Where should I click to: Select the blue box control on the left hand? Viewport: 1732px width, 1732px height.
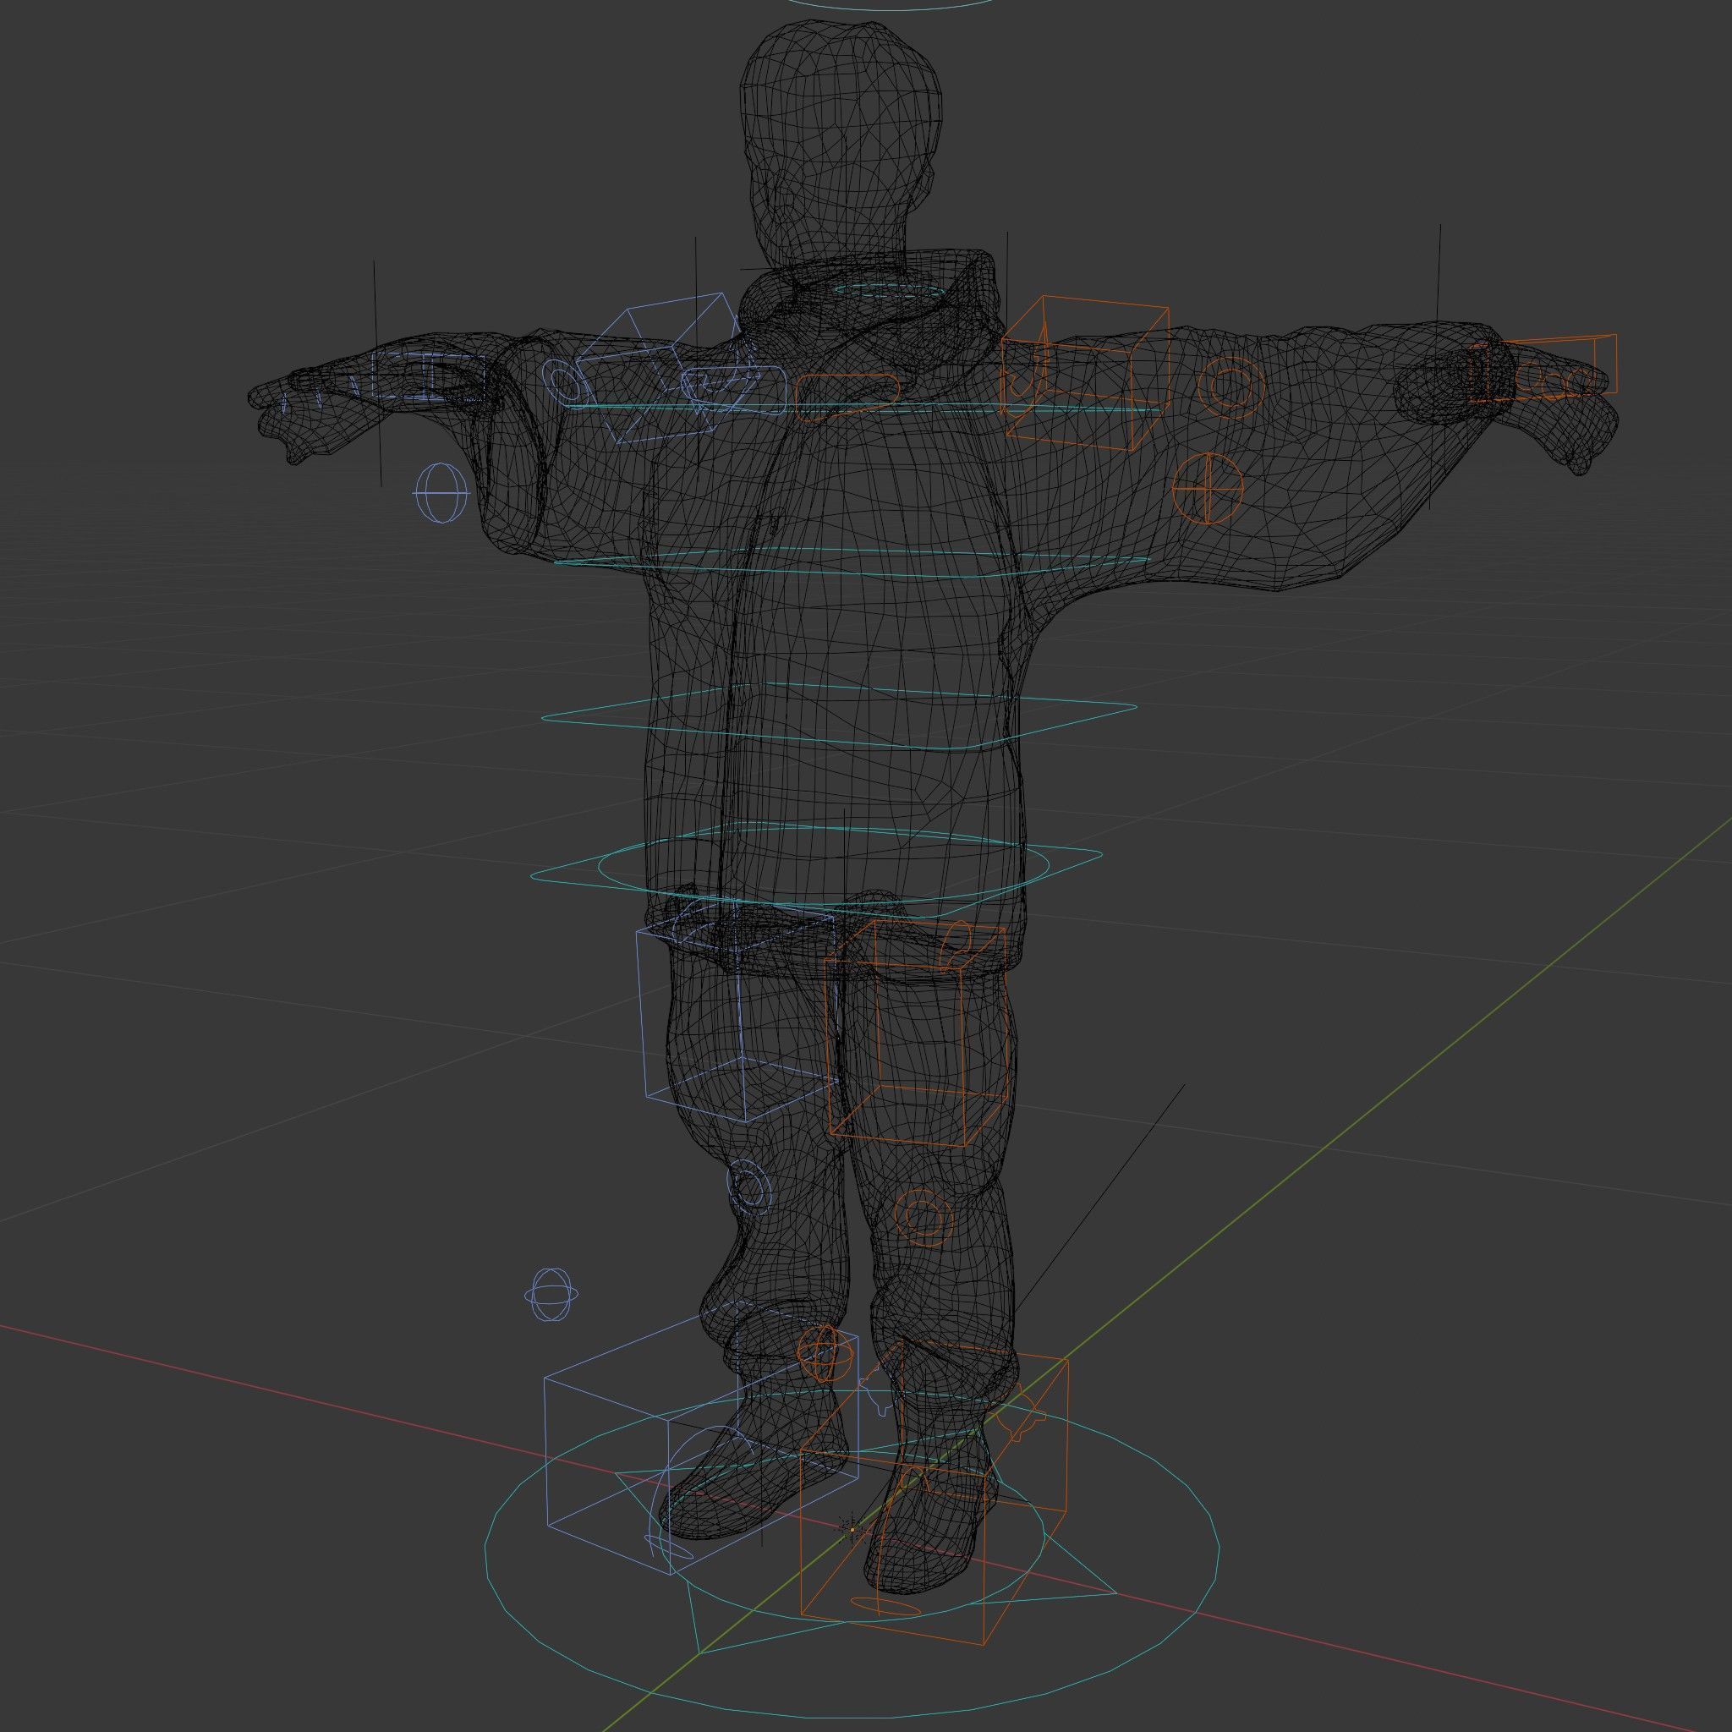[428, 376]
